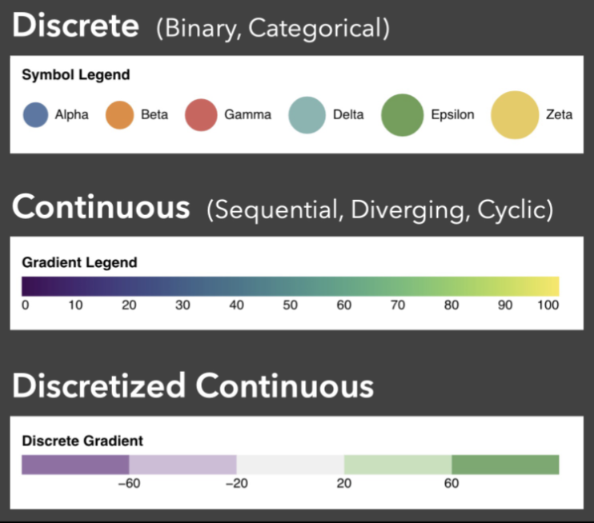
Task: Click the yellow end of Gradient Legend bar
Action: 552,286
